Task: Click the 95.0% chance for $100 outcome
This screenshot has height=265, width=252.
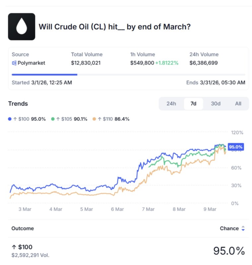Action: 229,251
